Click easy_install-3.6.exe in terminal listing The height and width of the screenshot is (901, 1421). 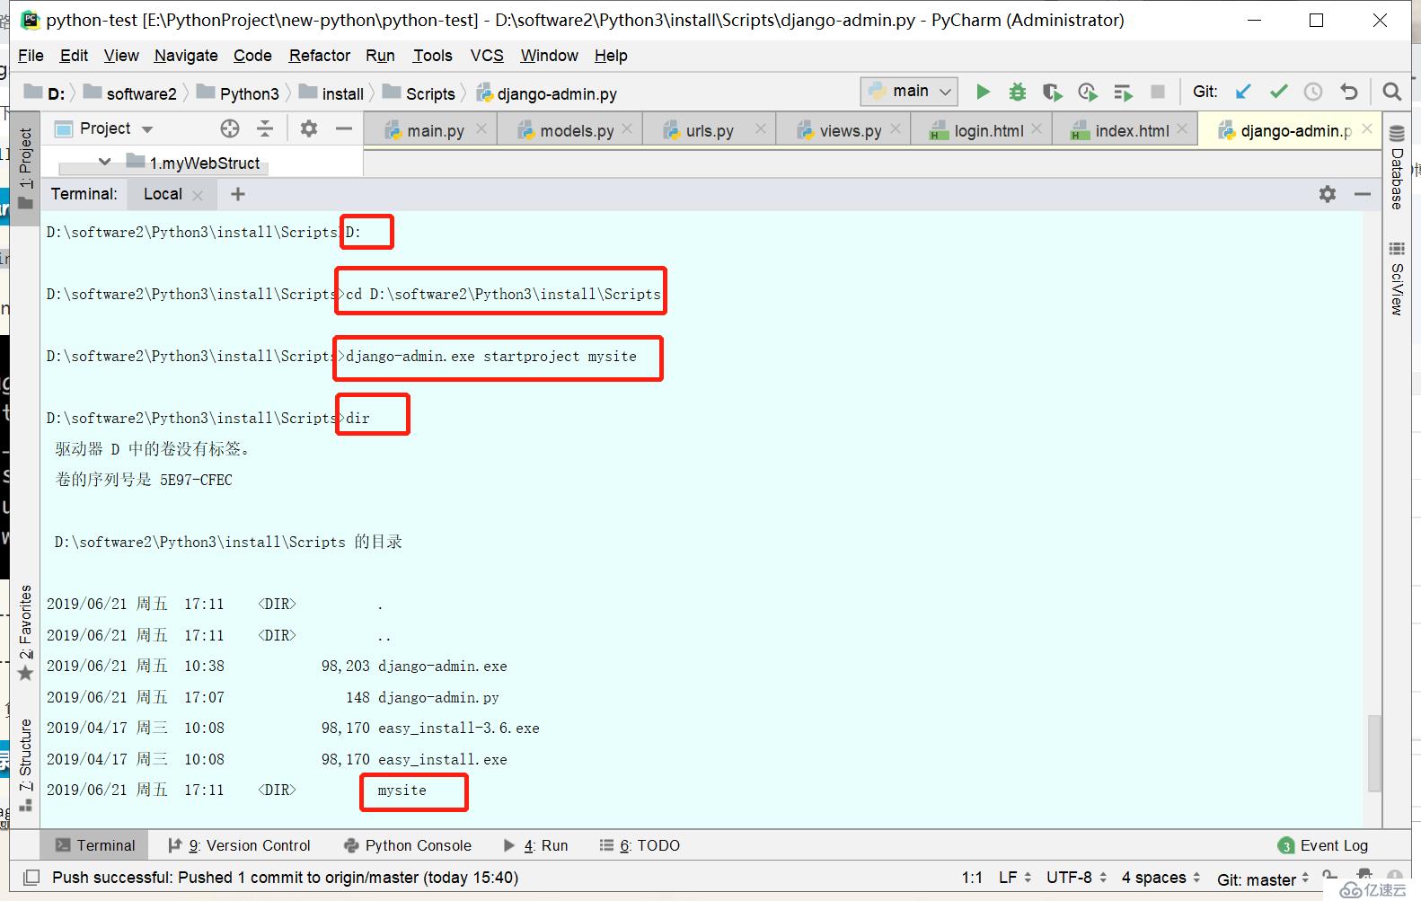[459, 729]
